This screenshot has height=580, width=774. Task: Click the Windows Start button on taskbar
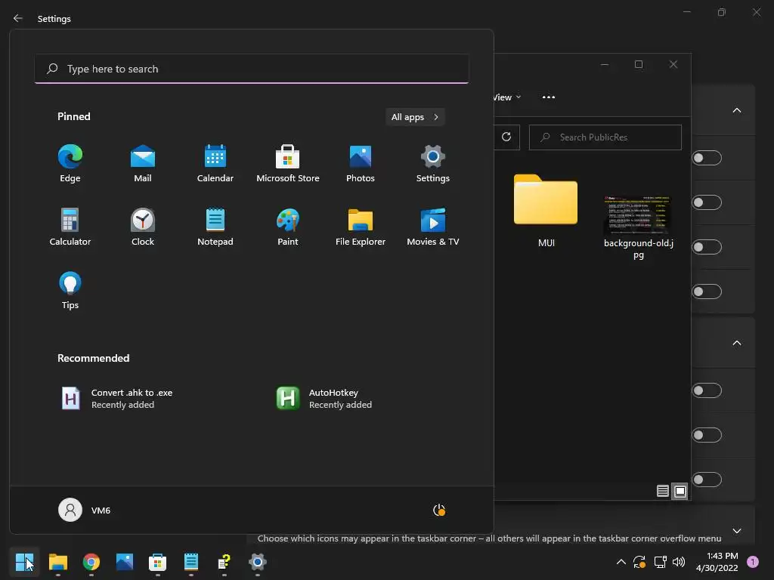click(x=24, y=562)
